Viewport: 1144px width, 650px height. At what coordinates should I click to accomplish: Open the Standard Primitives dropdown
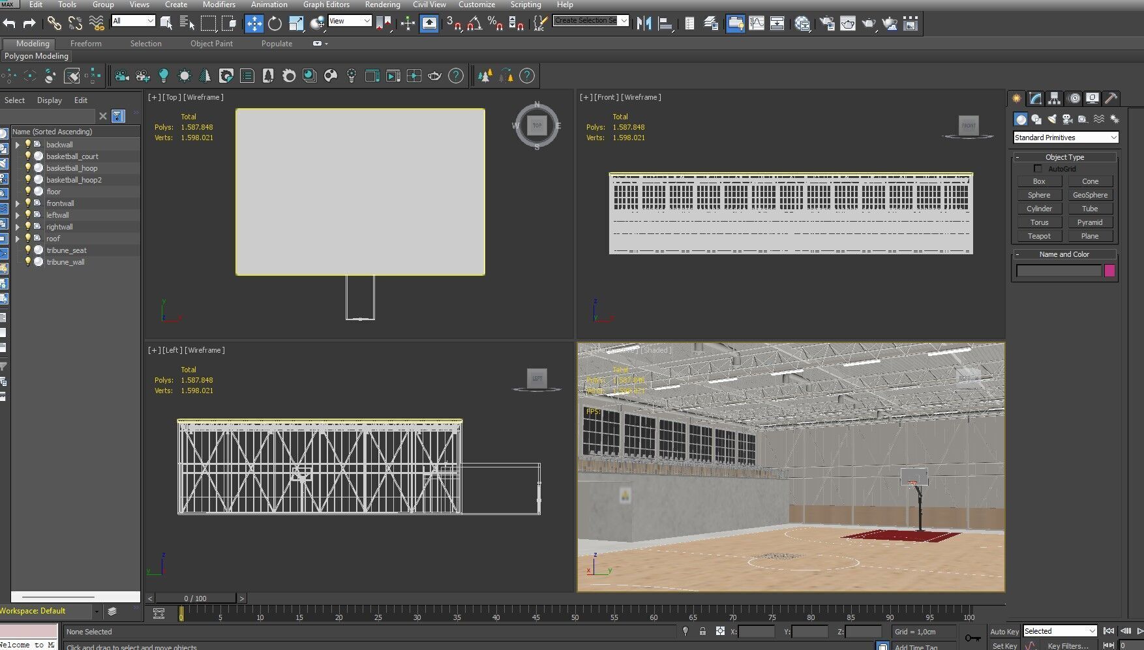click(x=1066, y=138)
